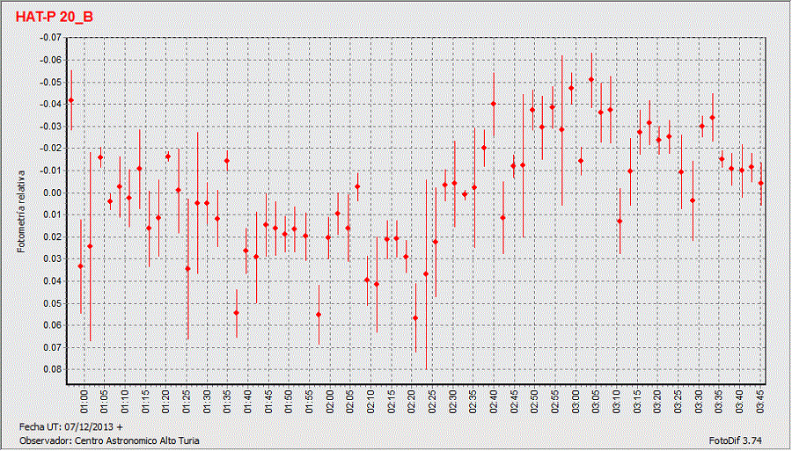Select the 0.00 y-axis tick label
This screenshot has height=451, width=792.
click(52, 193)
